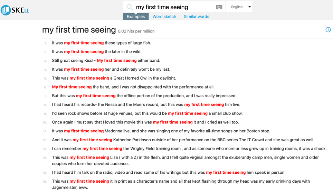Click the sentence about a small club show
The height and width of the screenshot is (193, 333).
click(x=147, y=113)
